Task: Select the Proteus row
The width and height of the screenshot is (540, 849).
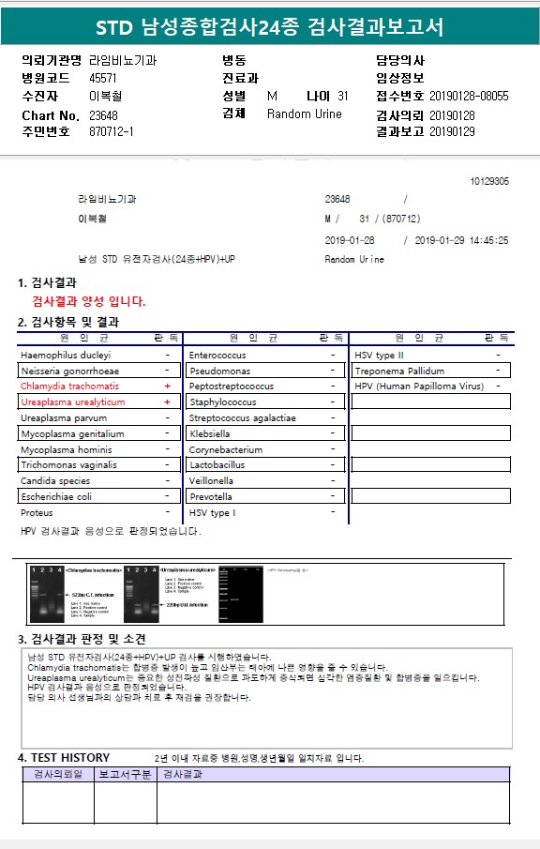Action: click(99, 513)
